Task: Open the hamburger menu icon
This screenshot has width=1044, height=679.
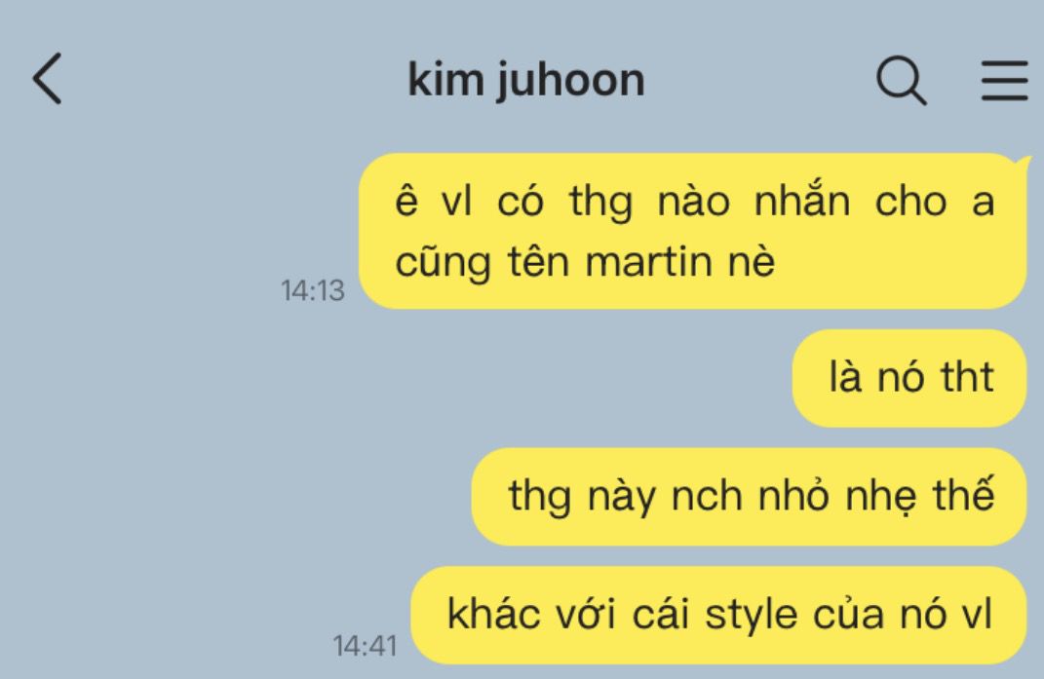Action: [1005, 80]
